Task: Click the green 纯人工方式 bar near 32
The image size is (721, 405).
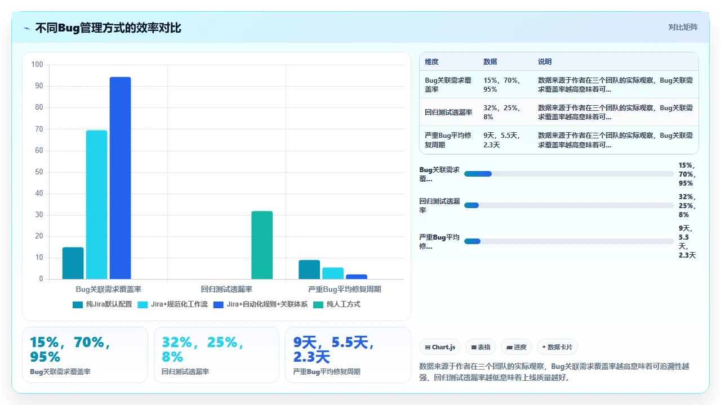Action: click(262, 245)
